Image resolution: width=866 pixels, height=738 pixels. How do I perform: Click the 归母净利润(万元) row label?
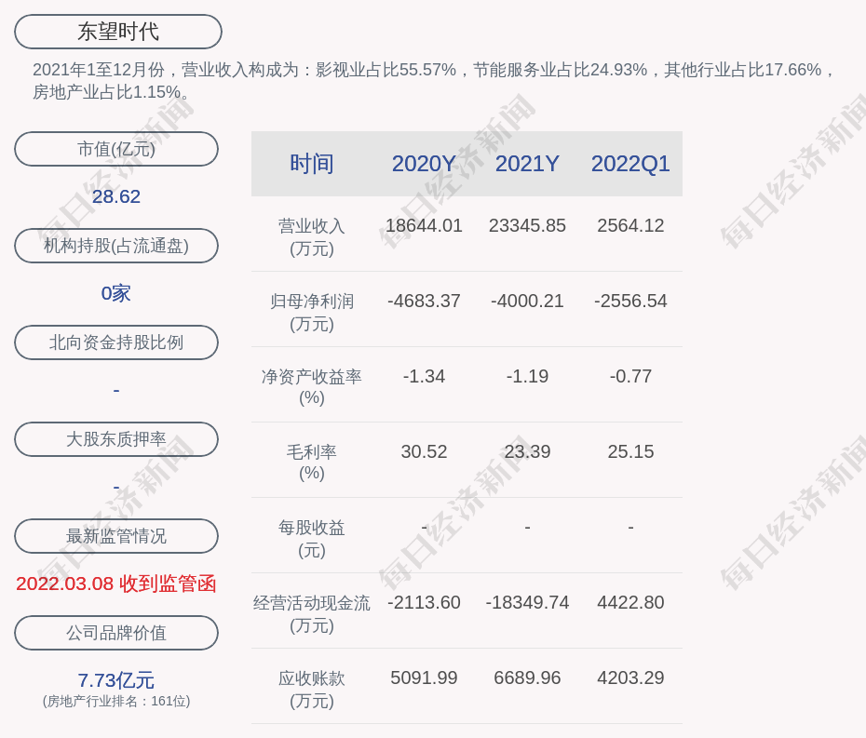[x=312, y=313]
